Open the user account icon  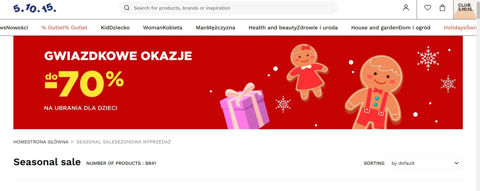406,8
